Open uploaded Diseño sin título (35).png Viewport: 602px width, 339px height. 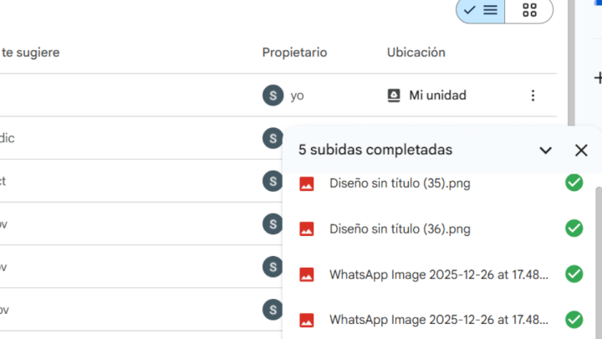click(x=400, y=183)
